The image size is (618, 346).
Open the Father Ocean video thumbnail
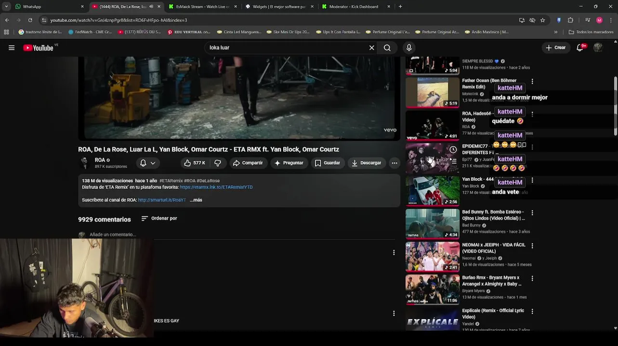(x=432, y=92)
